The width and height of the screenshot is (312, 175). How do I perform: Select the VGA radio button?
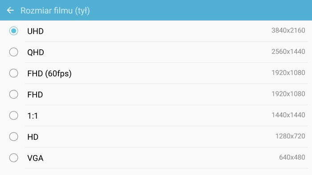(13, 158)
